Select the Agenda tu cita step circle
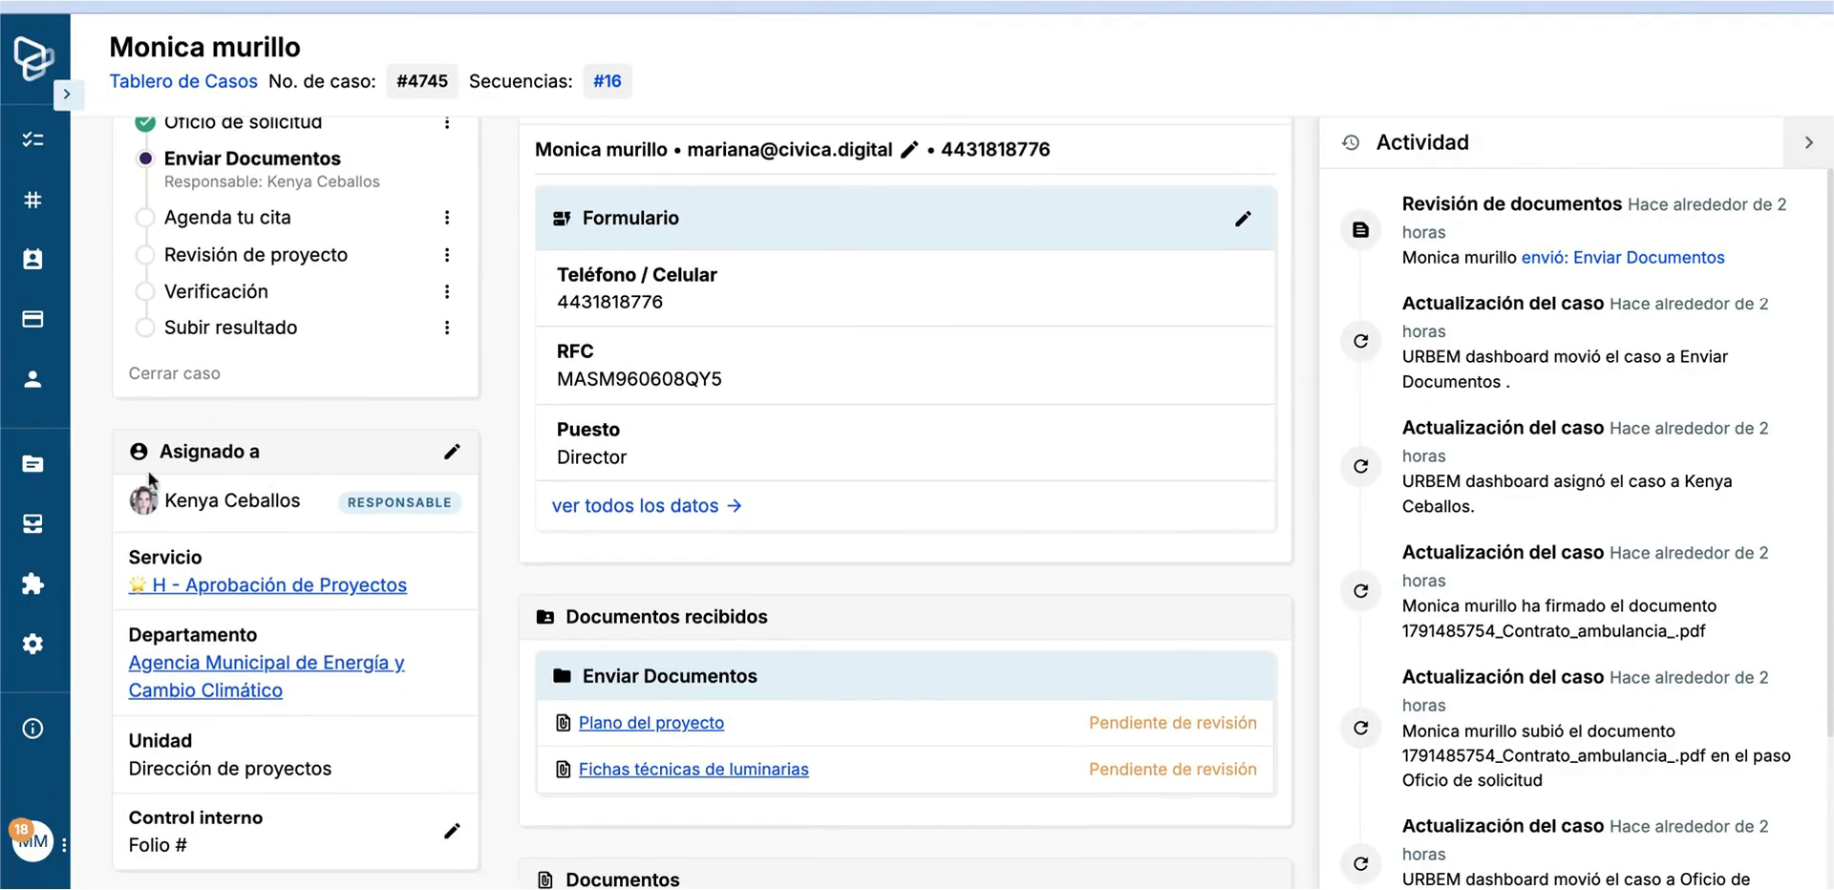 pos(145,218)
